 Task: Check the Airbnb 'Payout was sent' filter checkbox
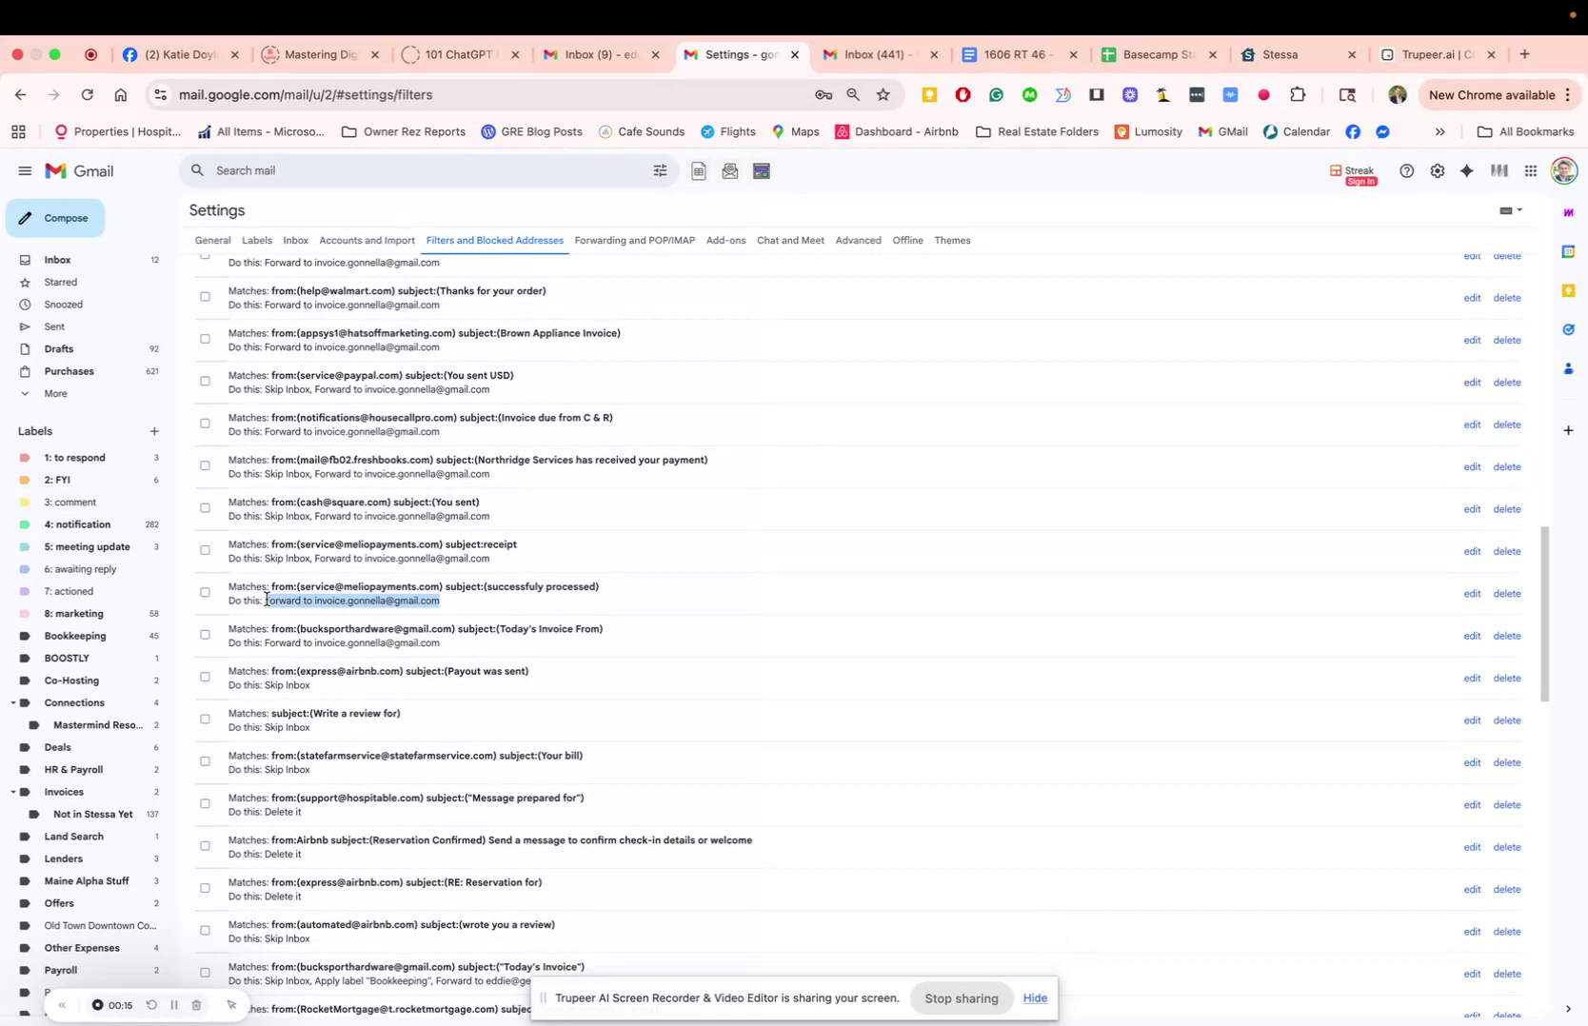(205, 677)
